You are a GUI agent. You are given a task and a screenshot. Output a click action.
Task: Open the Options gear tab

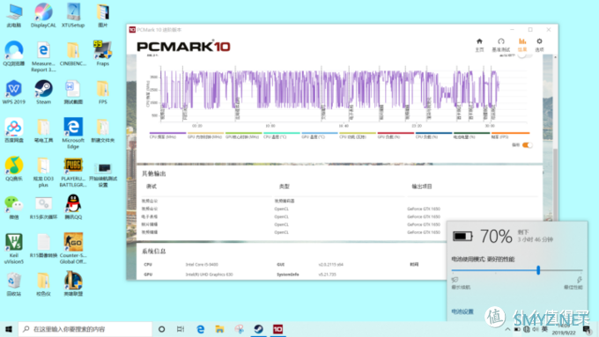pyautogui.click(x=539, y=45)
